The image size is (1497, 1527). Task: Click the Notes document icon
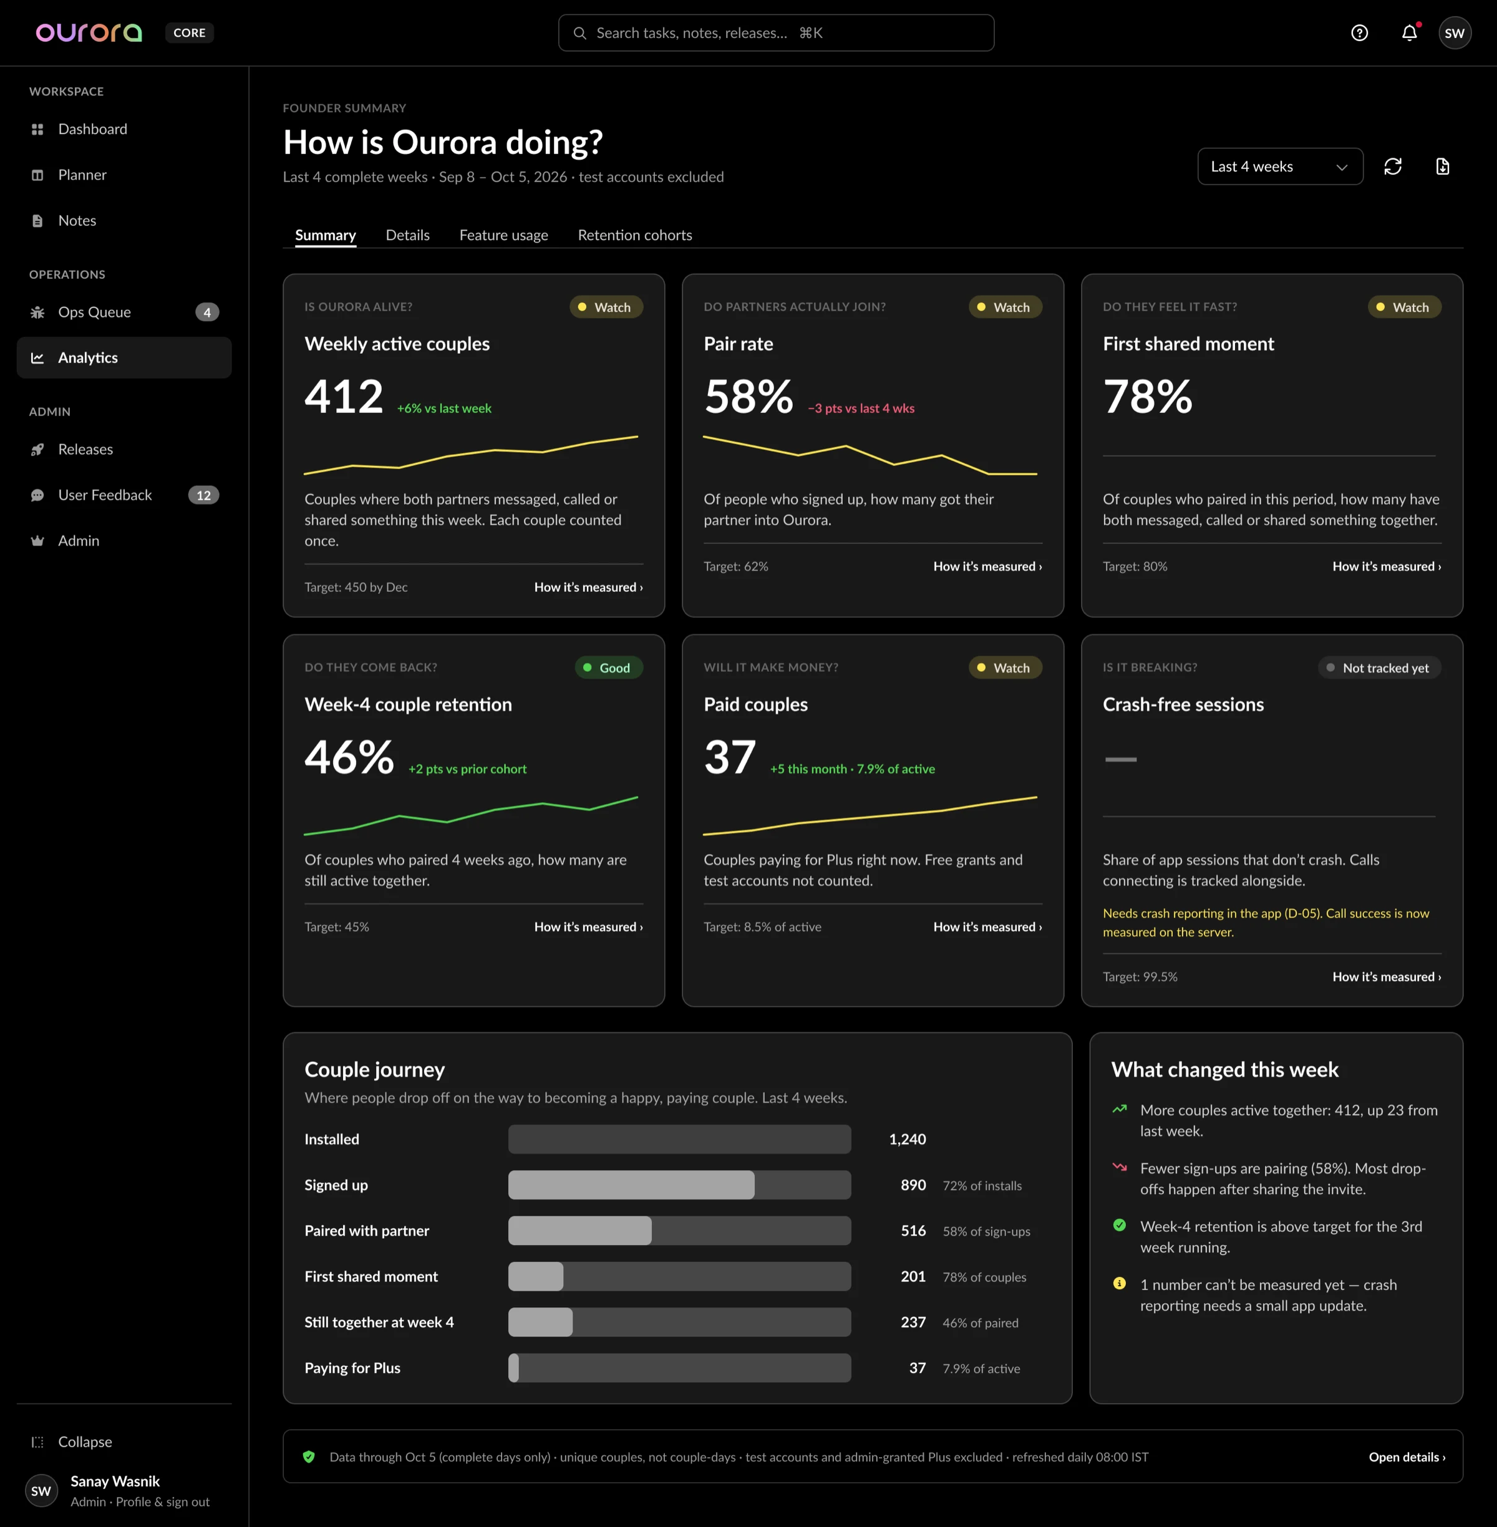pos(37,220)
